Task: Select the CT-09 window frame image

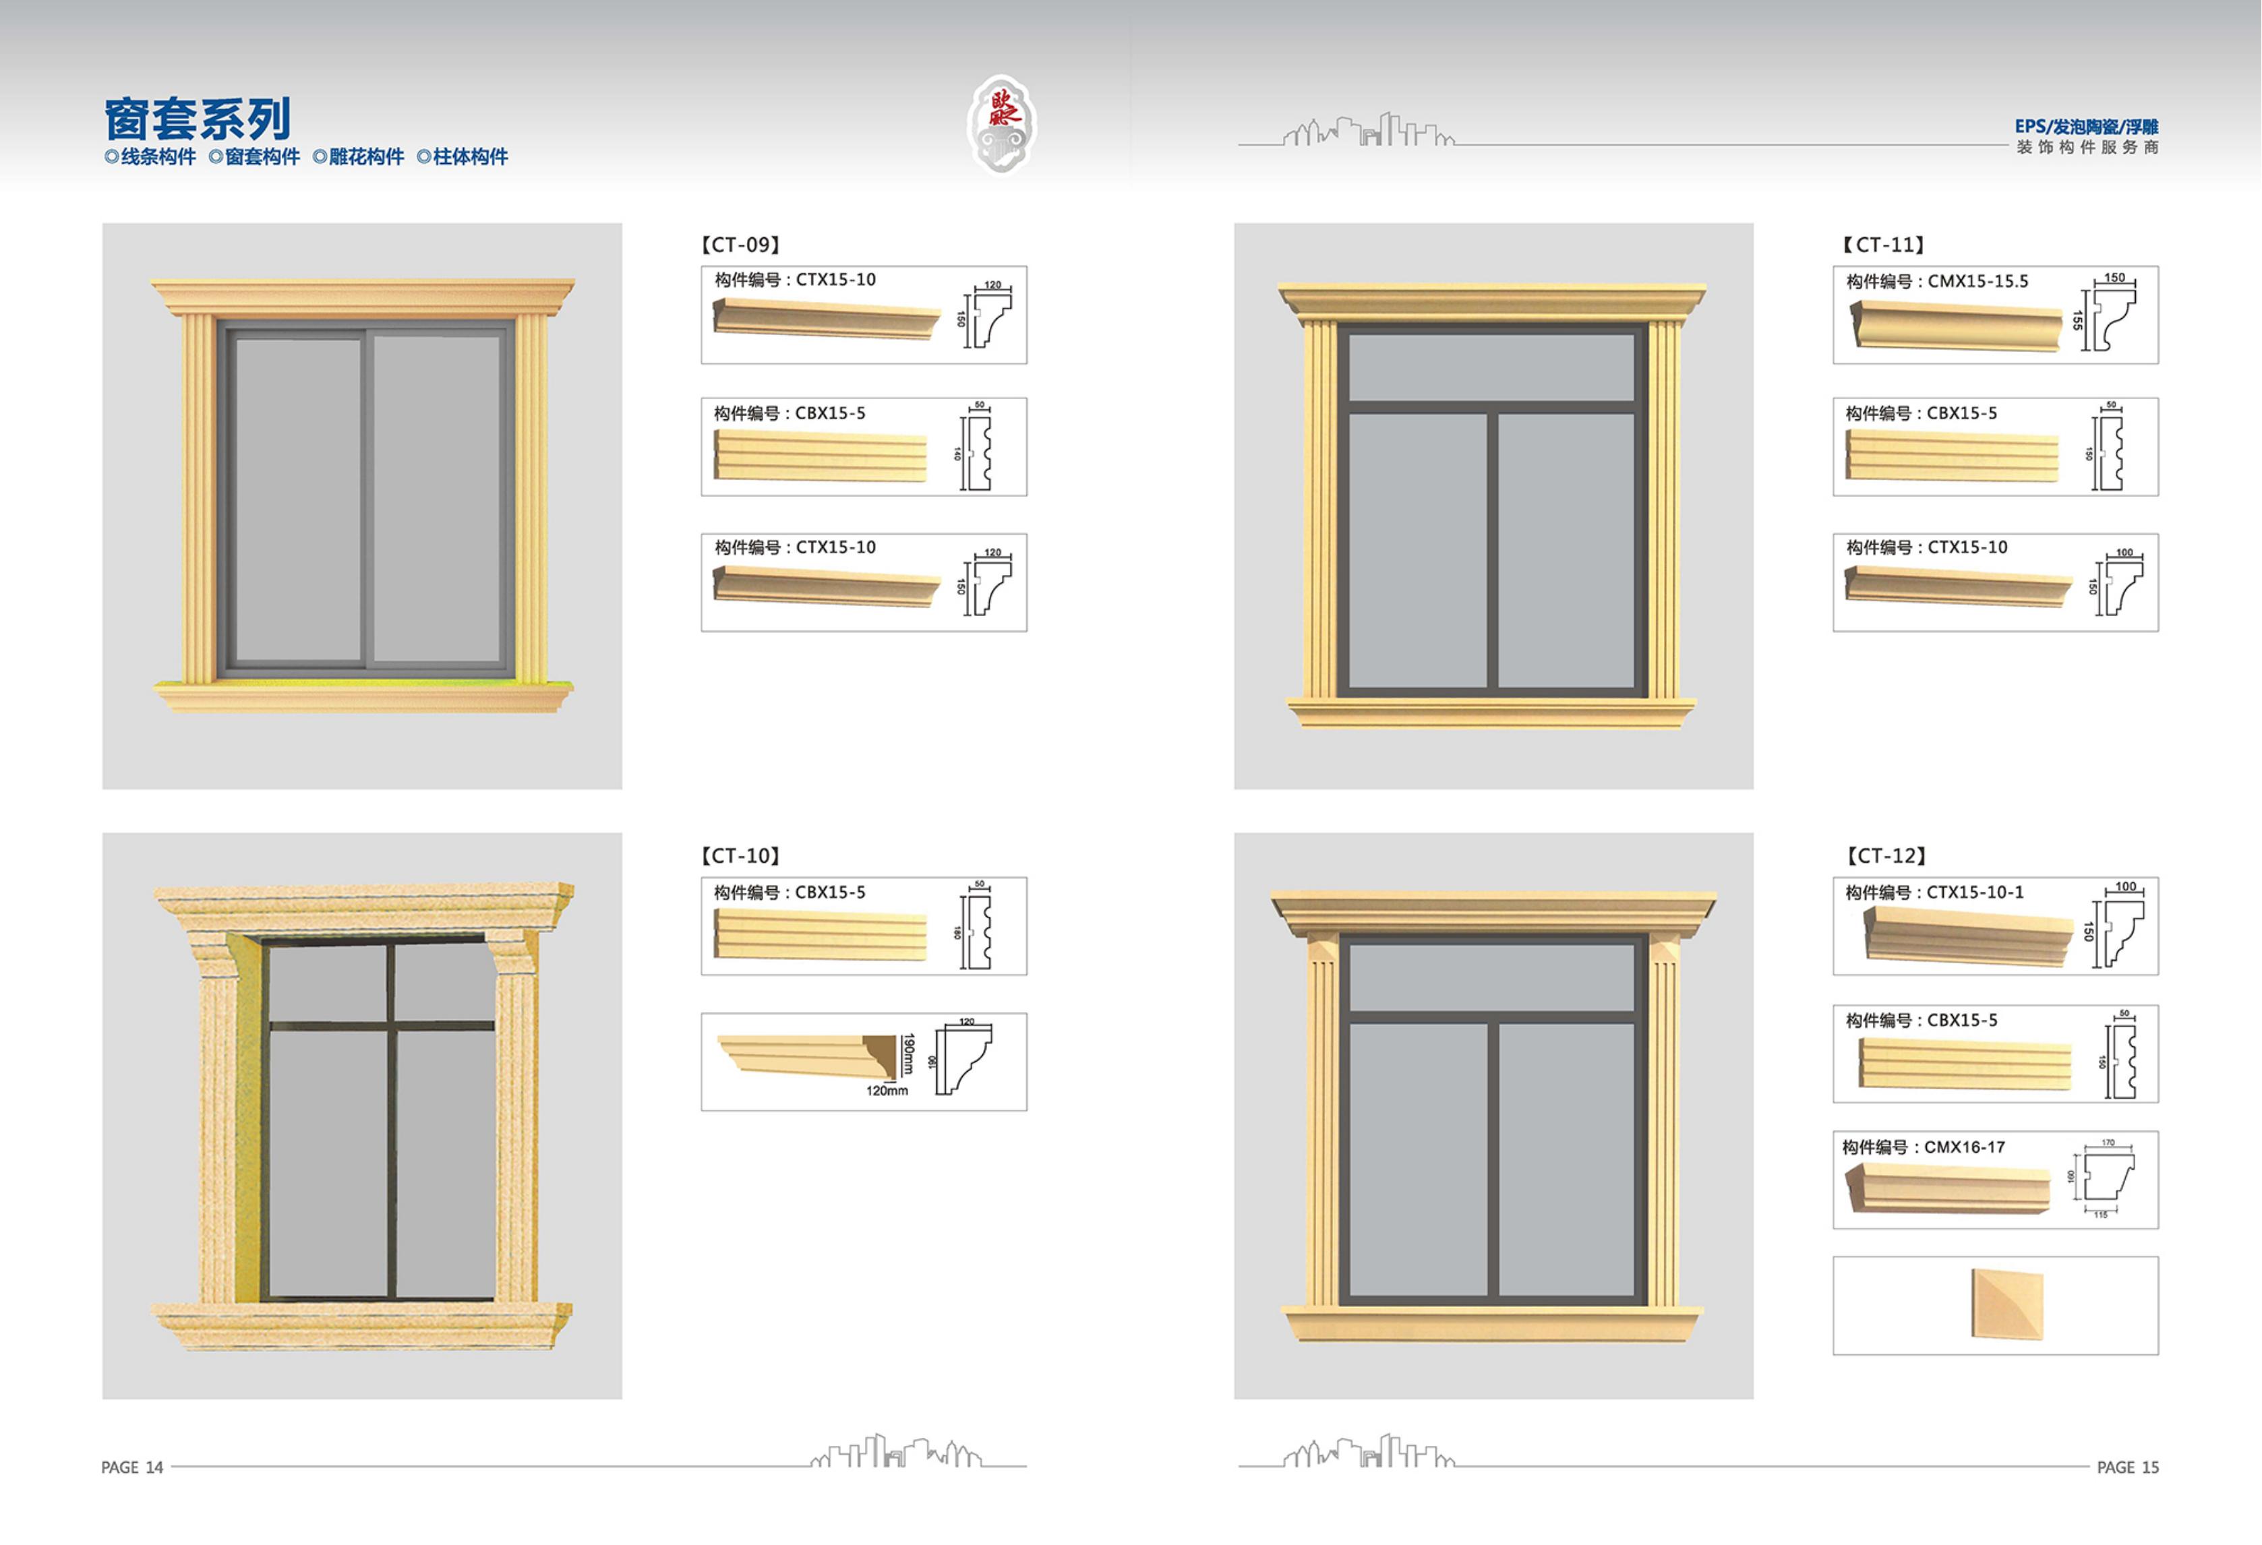Action: point(362,506)
